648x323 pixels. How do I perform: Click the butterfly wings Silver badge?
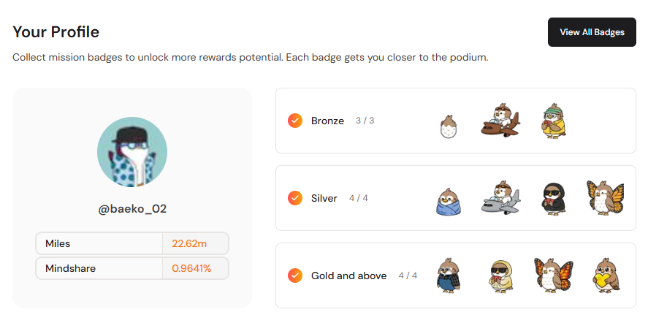point(606,198)
